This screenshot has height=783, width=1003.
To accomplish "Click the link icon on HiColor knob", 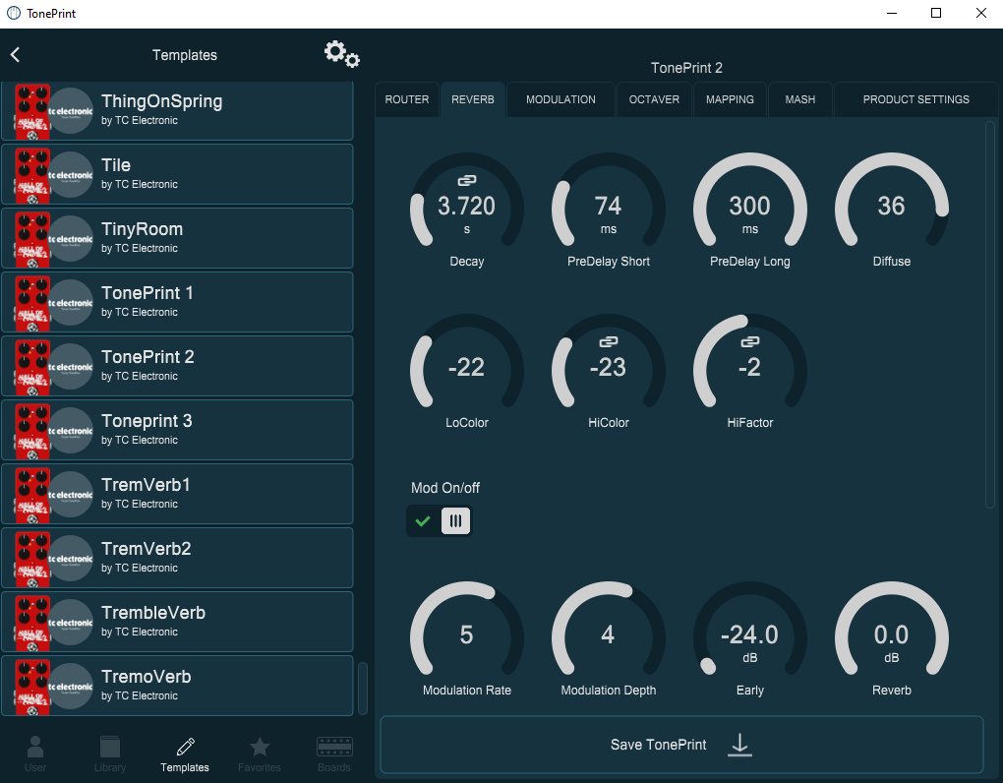I will pos(609,341).
